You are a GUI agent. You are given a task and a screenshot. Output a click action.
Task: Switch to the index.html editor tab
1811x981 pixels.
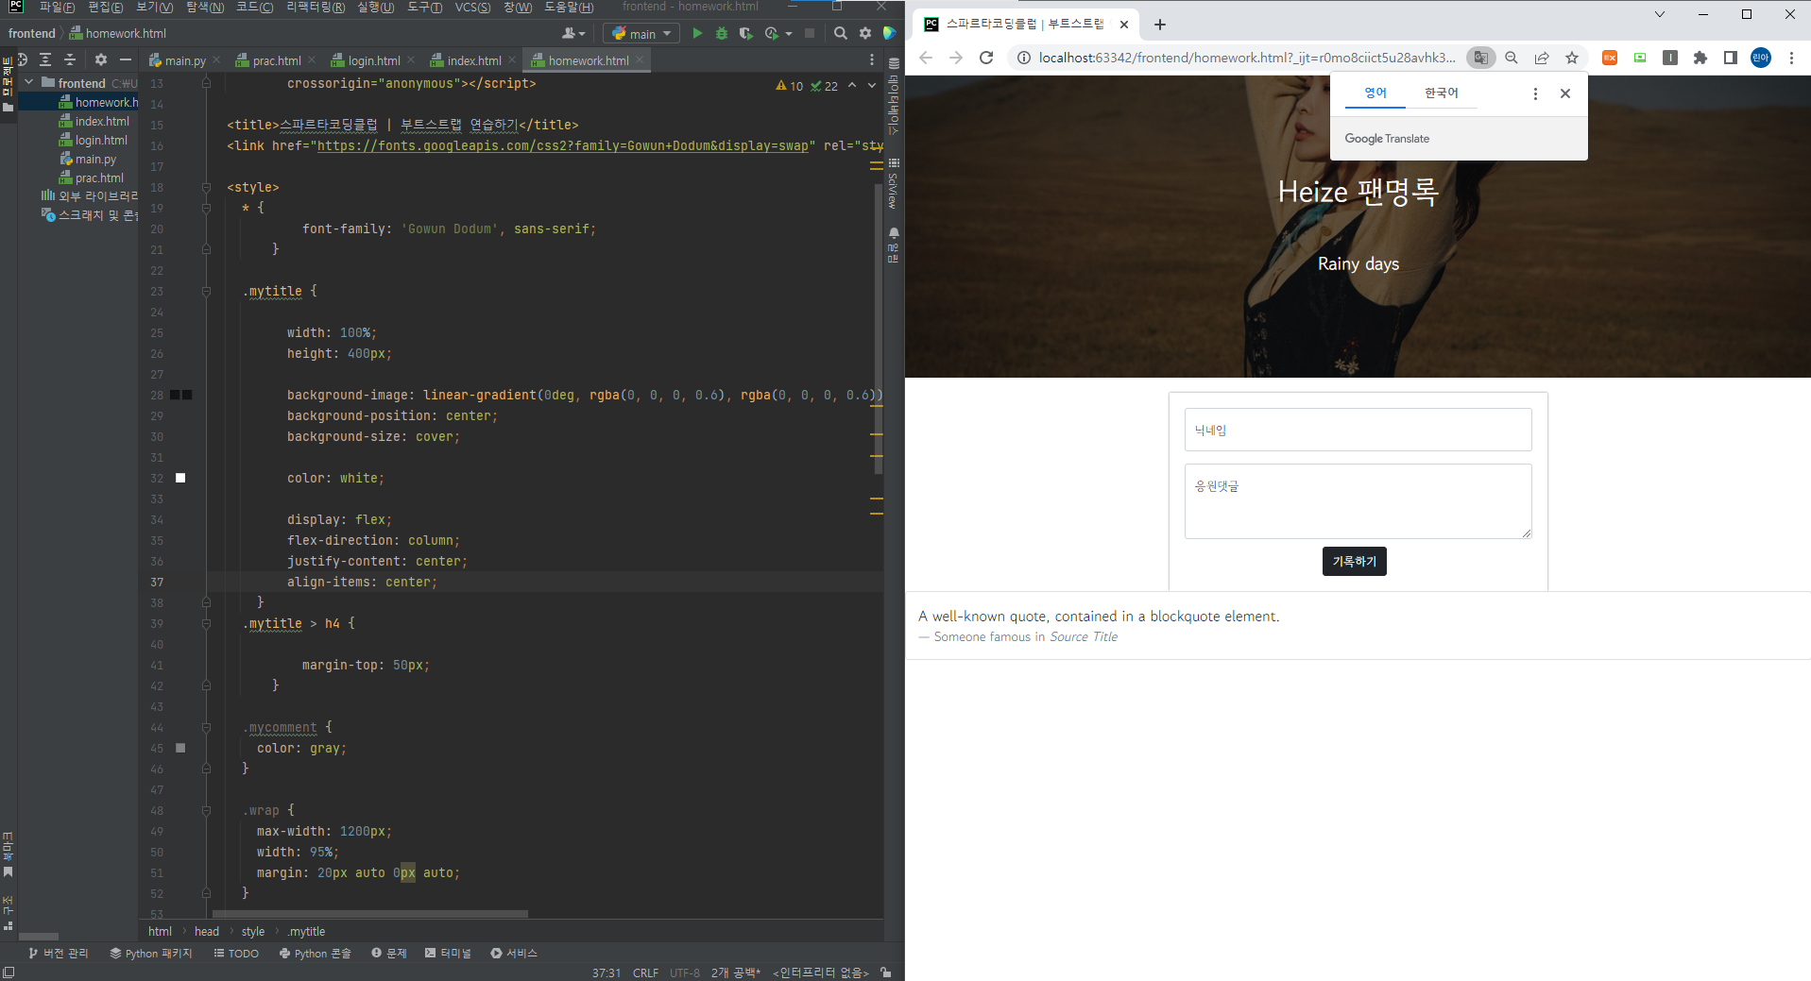(473, 60)
